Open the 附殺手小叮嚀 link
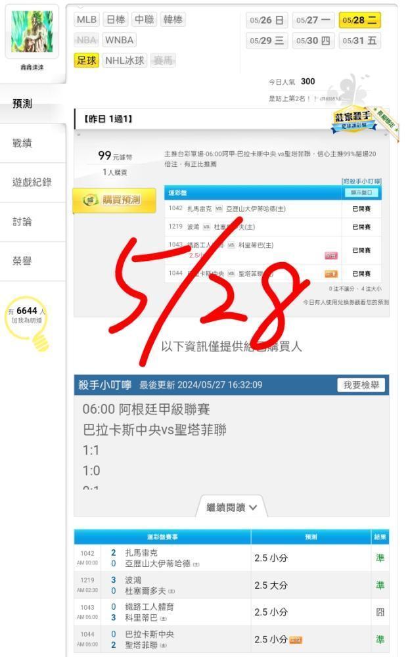 click(361, 181)
